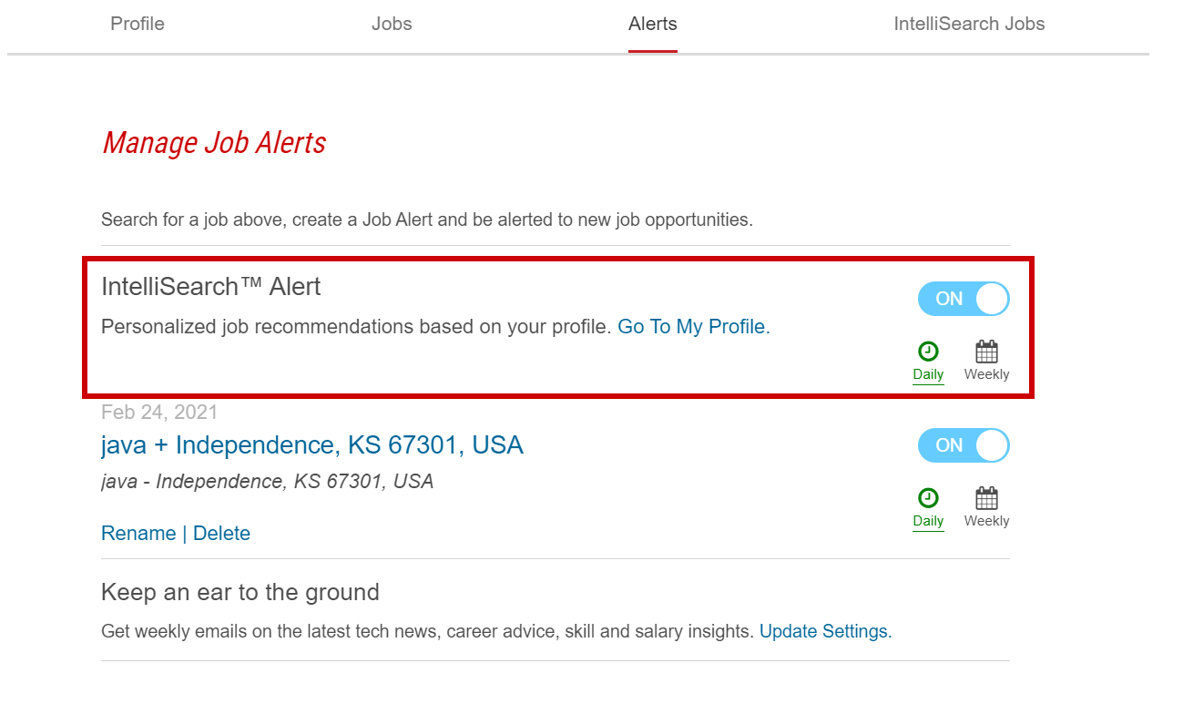Choose the Daily label under IntelliSearch Alert
Image resolution: width=1183 pixels, height=704 pixels.
[928, 374]
